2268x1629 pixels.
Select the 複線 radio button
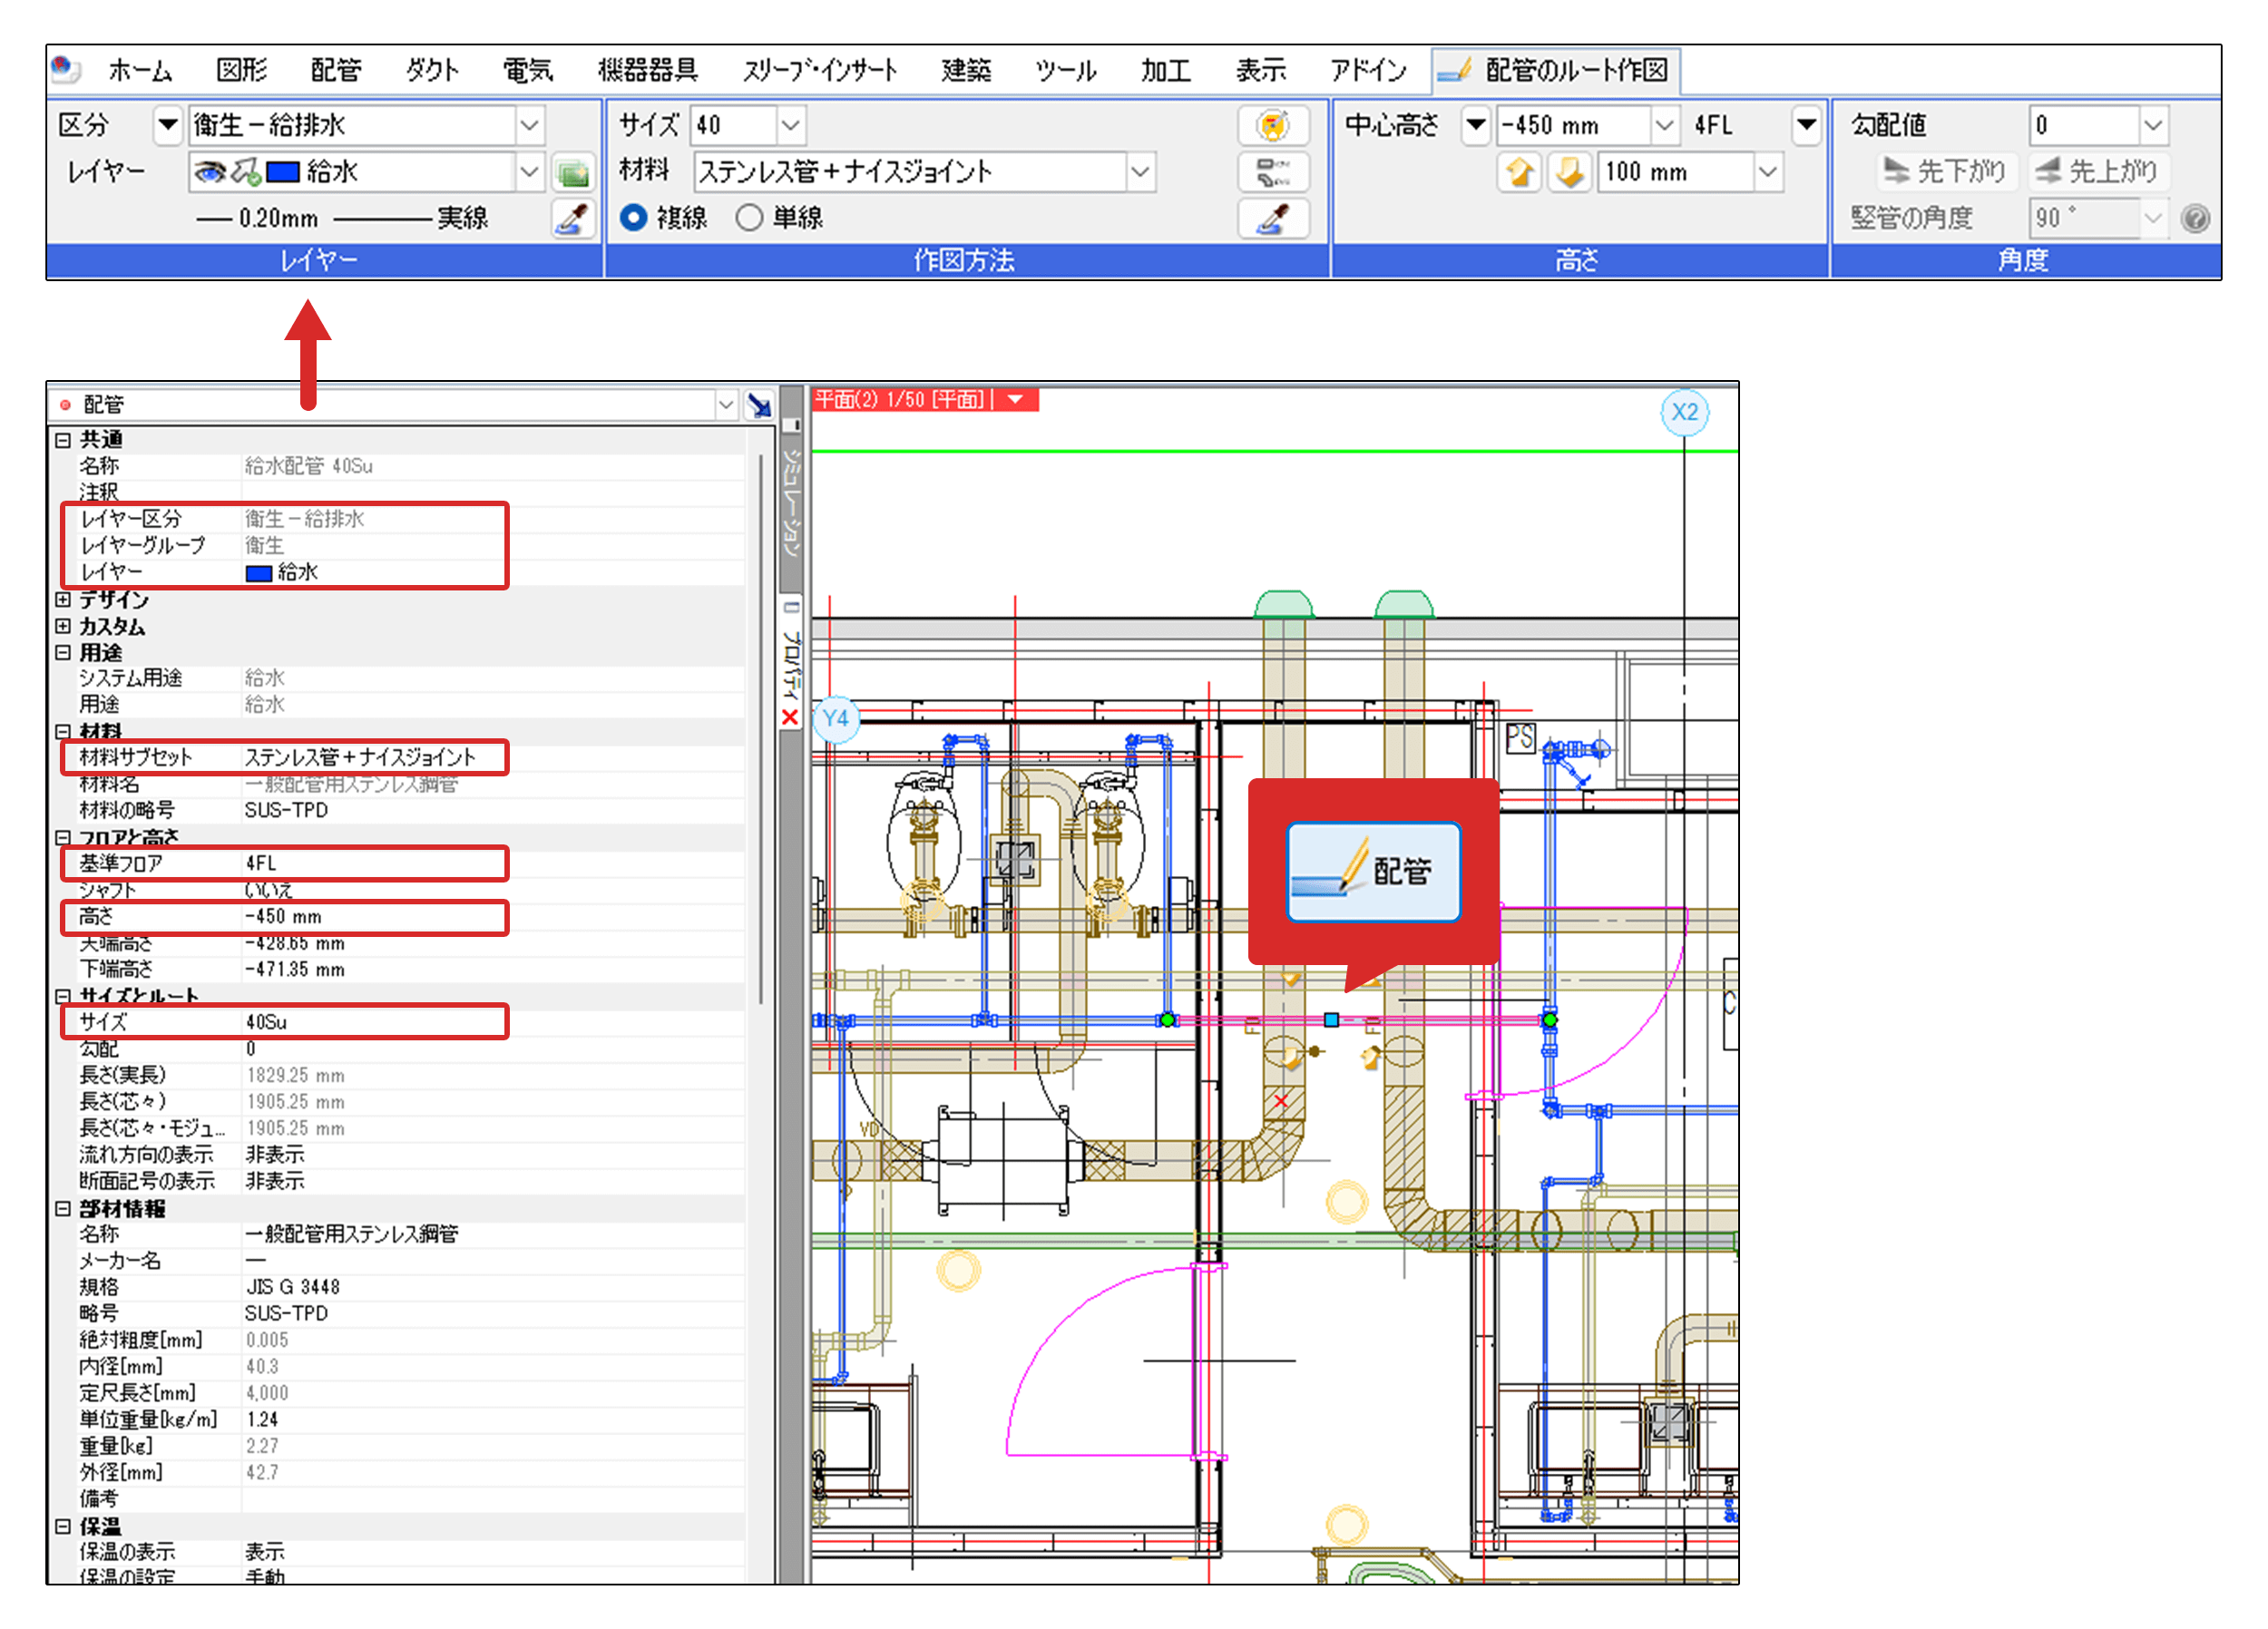[x=635, y=217]
